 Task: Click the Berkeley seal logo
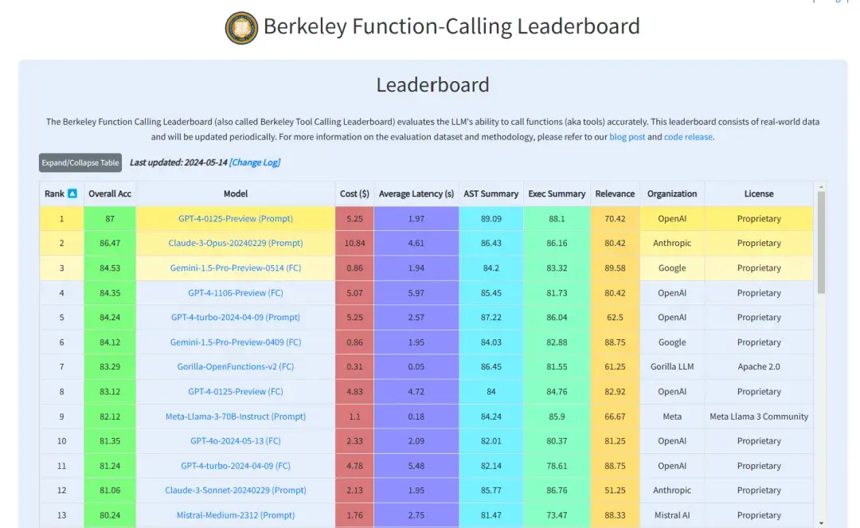pyautogui.click(x=241, y=28)
